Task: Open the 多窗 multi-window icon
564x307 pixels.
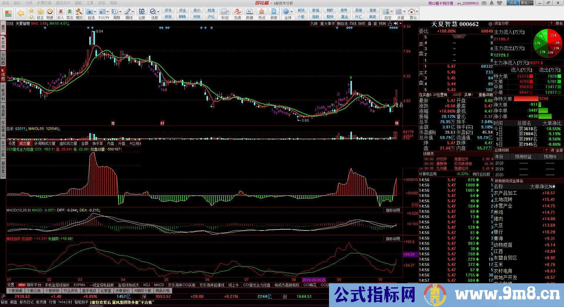Action: coord(399,11)
